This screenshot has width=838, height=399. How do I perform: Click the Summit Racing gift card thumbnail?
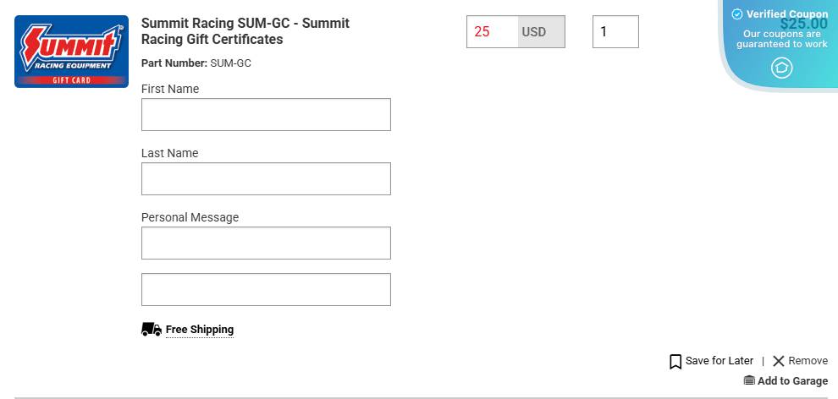tap(71, 52)
